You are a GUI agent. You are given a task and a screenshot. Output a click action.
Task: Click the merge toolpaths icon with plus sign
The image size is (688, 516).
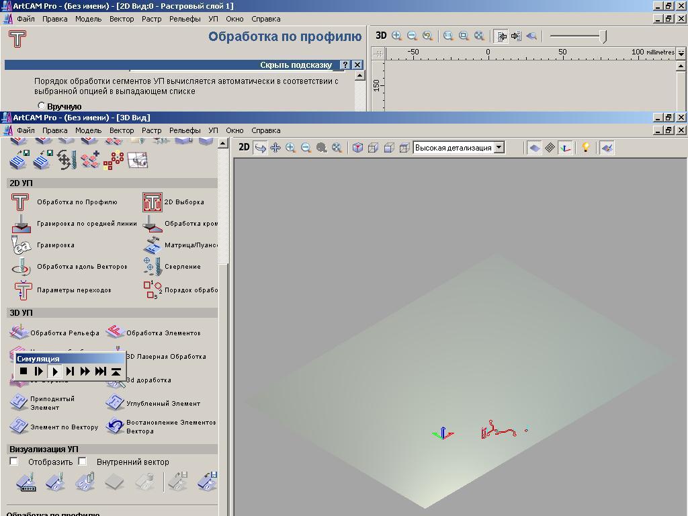coord(91,160)
